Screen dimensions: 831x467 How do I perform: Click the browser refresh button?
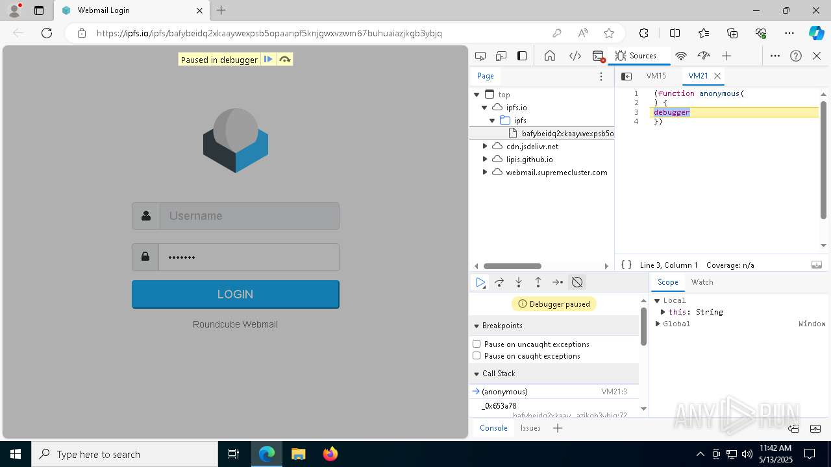click(47, 33)
